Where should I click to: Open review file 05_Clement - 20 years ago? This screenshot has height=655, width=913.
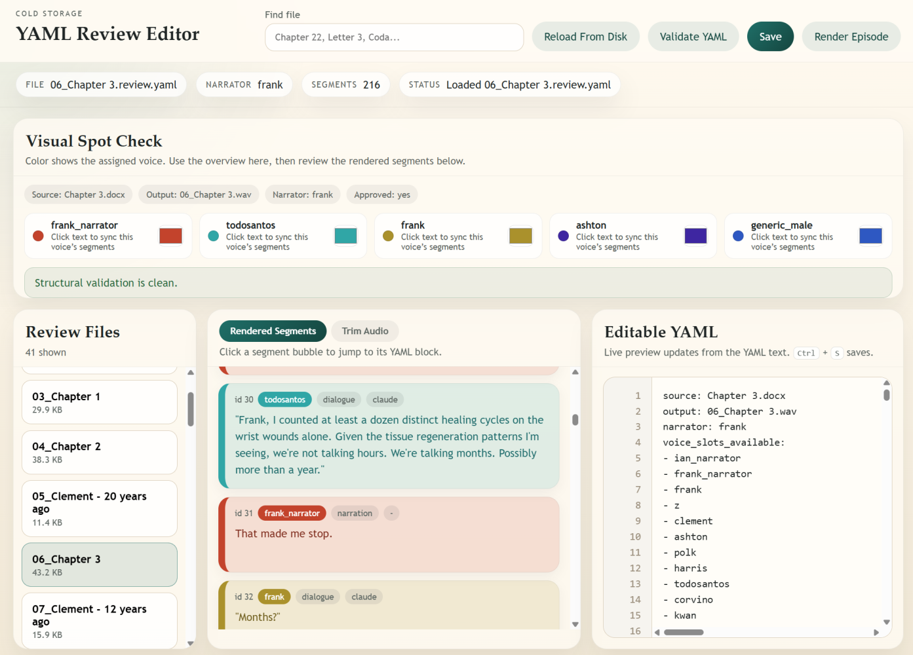pos(100,508)
